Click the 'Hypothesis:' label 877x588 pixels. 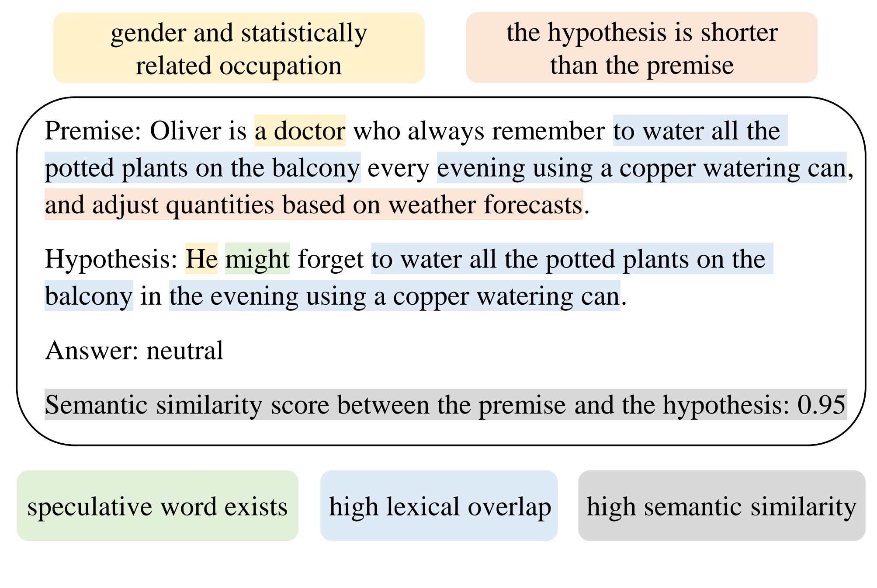click(111, 259)
